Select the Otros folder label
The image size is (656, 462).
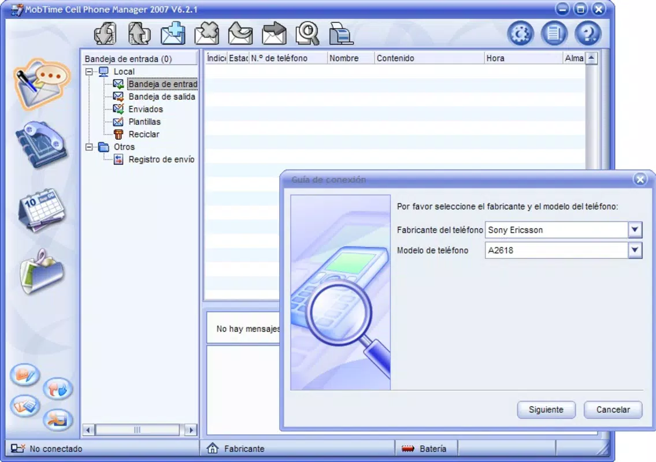click(124, 147)
